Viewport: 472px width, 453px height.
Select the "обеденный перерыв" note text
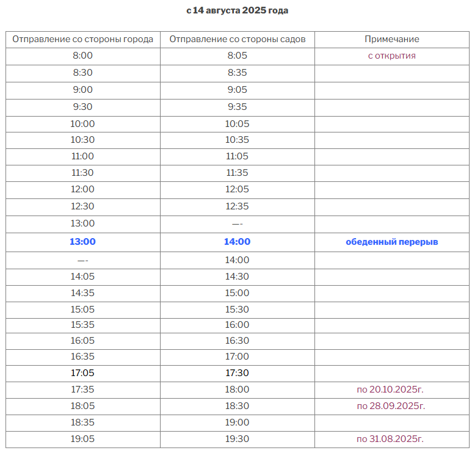tap(391, 242)
